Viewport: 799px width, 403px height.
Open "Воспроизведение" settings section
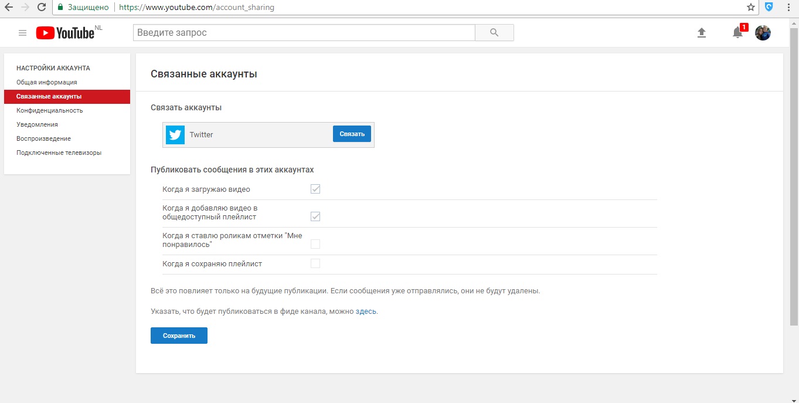coord(43,138)
